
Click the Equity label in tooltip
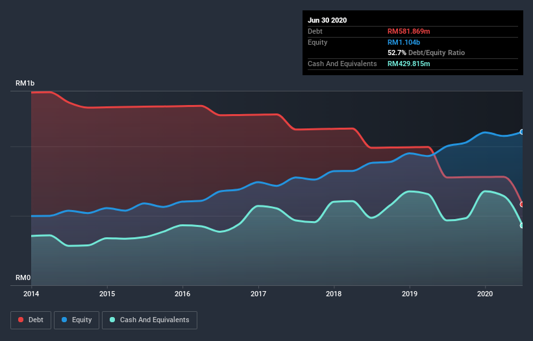(x=317, y=42)
